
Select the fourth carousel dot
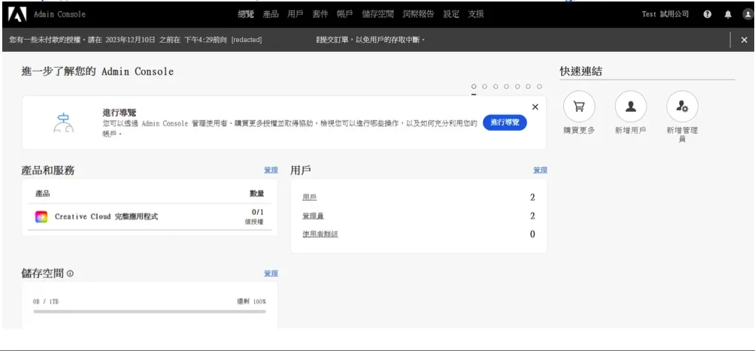click(x=507, y=86)
